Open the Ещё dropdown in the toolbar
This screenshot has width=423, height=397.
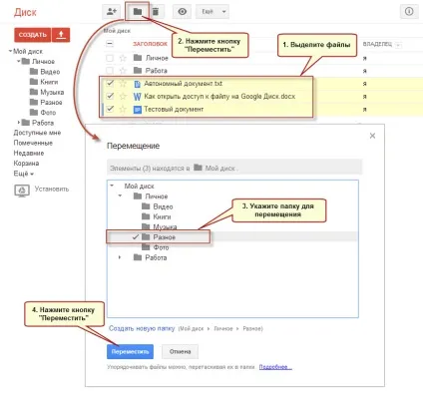(x=212, y=12)
